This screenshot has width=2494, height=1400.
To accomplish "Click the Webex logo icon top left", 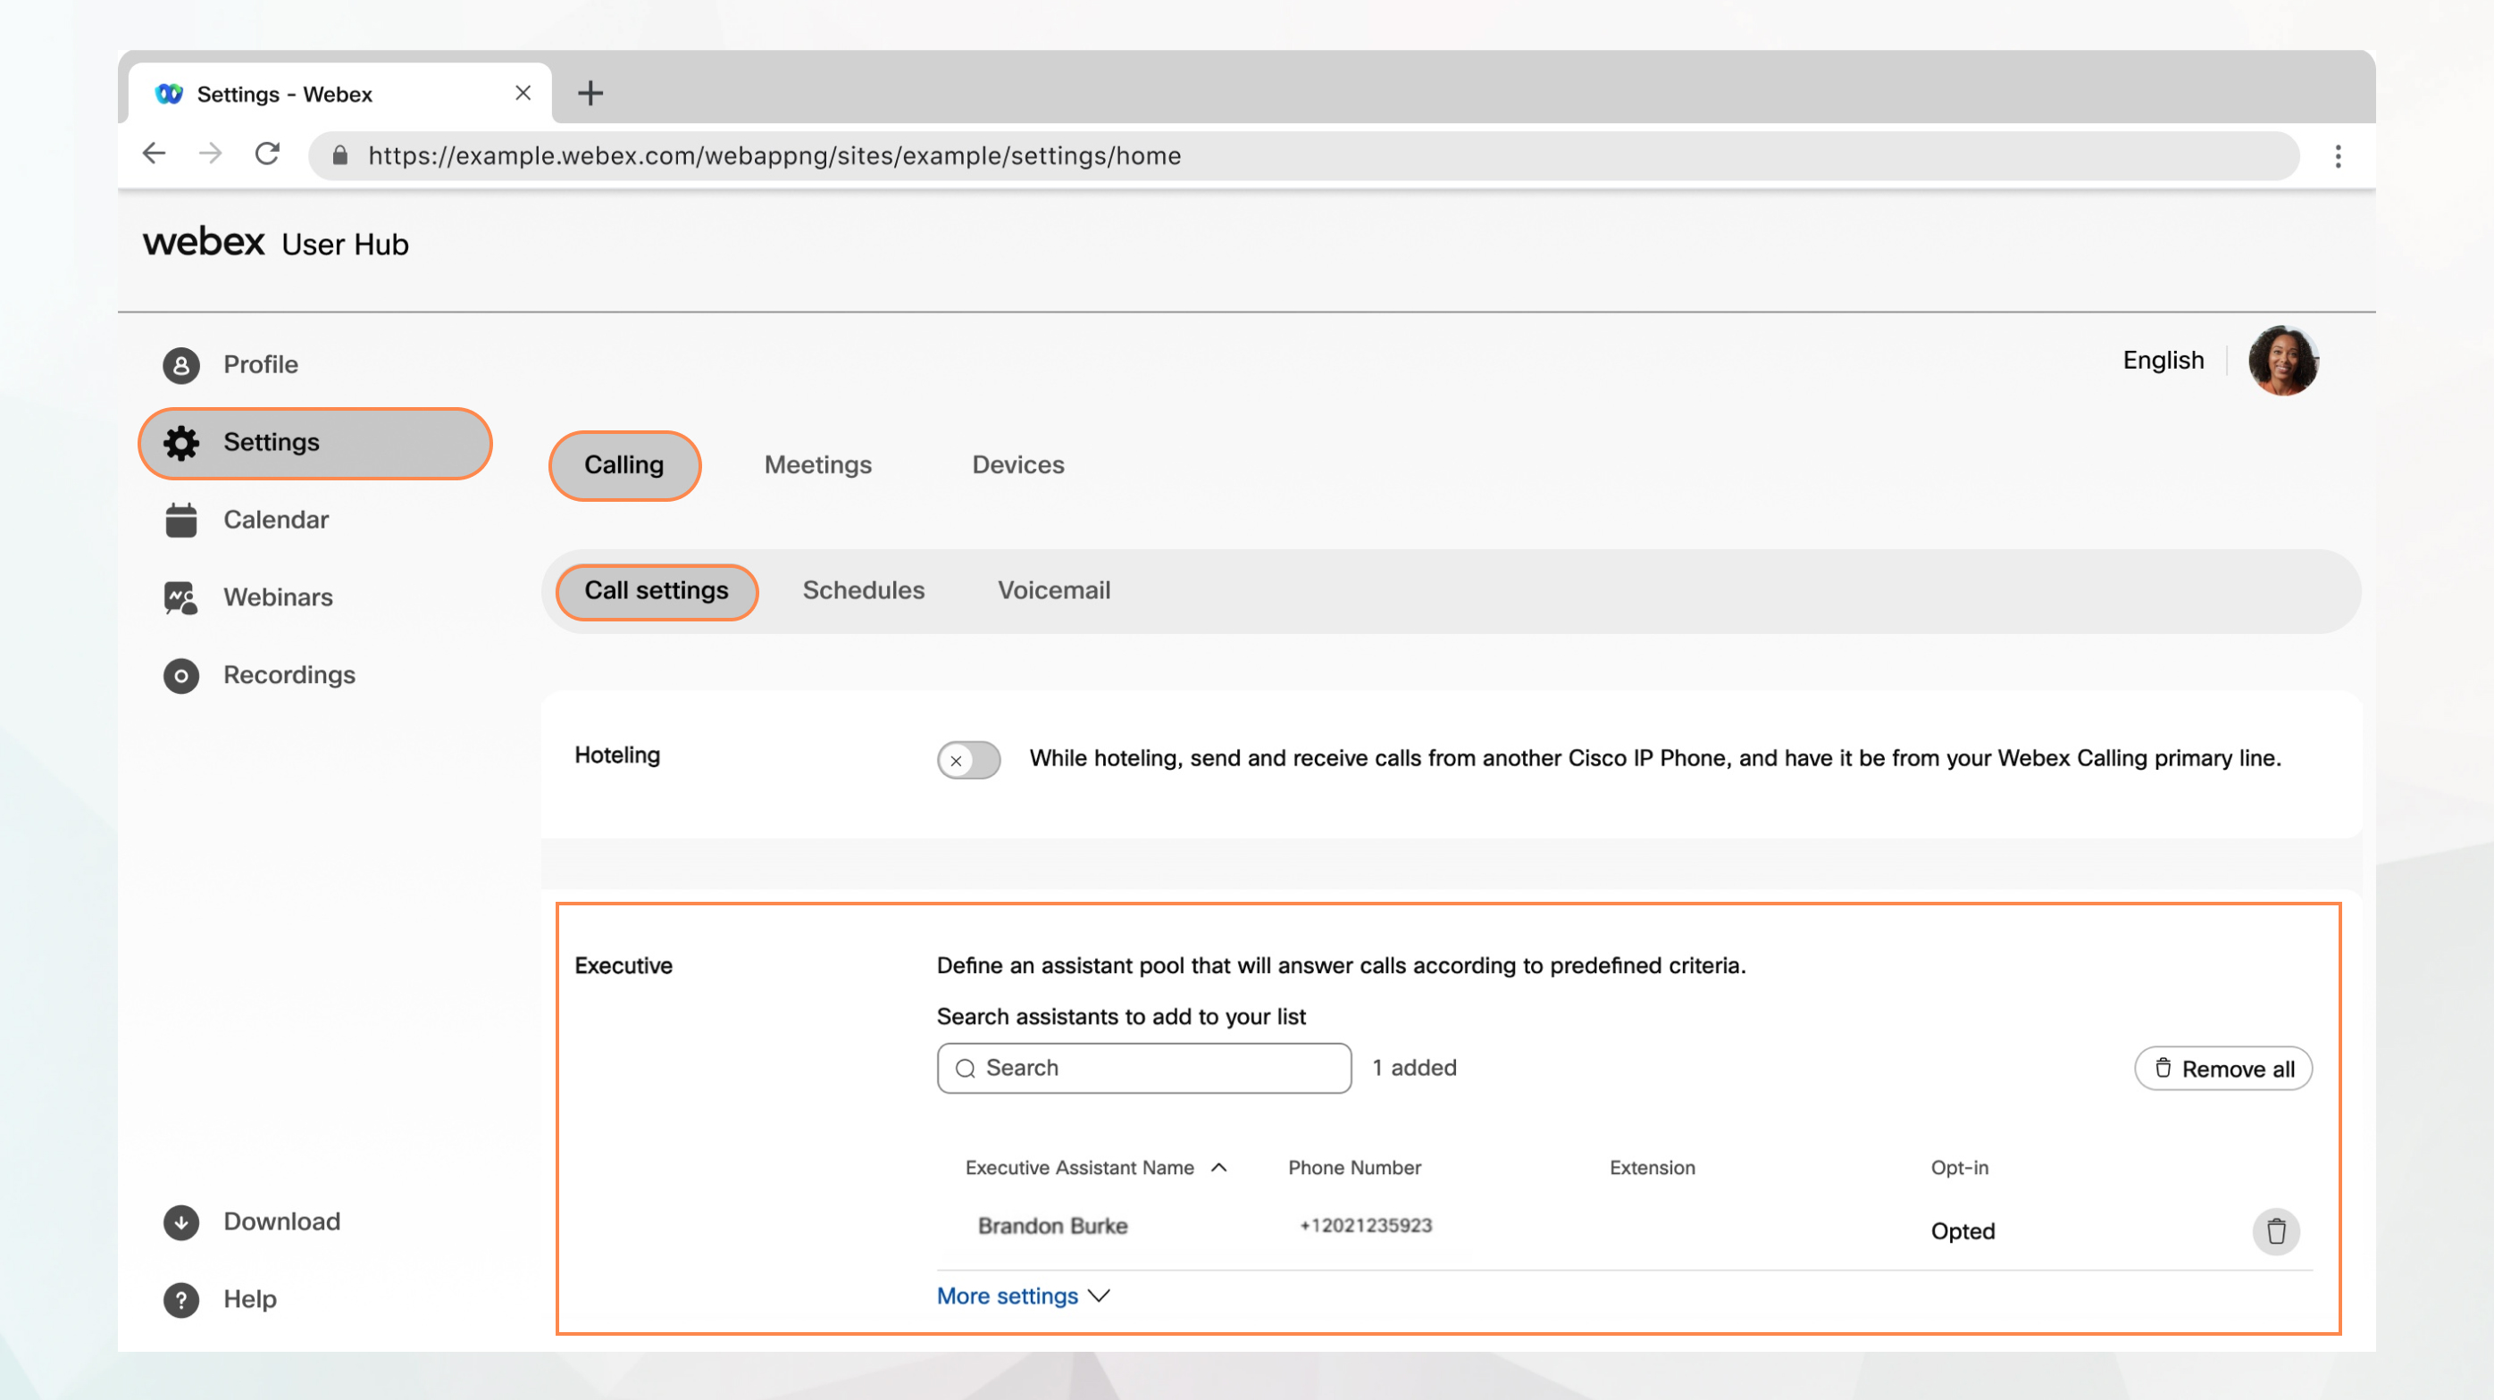I will coord(170,91).
